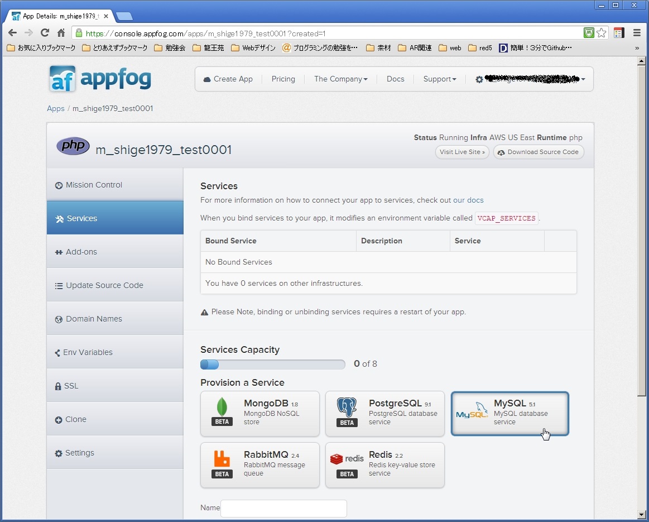649x522 pixels.
Task: Open a new browser tab
Action: (124, 16)
